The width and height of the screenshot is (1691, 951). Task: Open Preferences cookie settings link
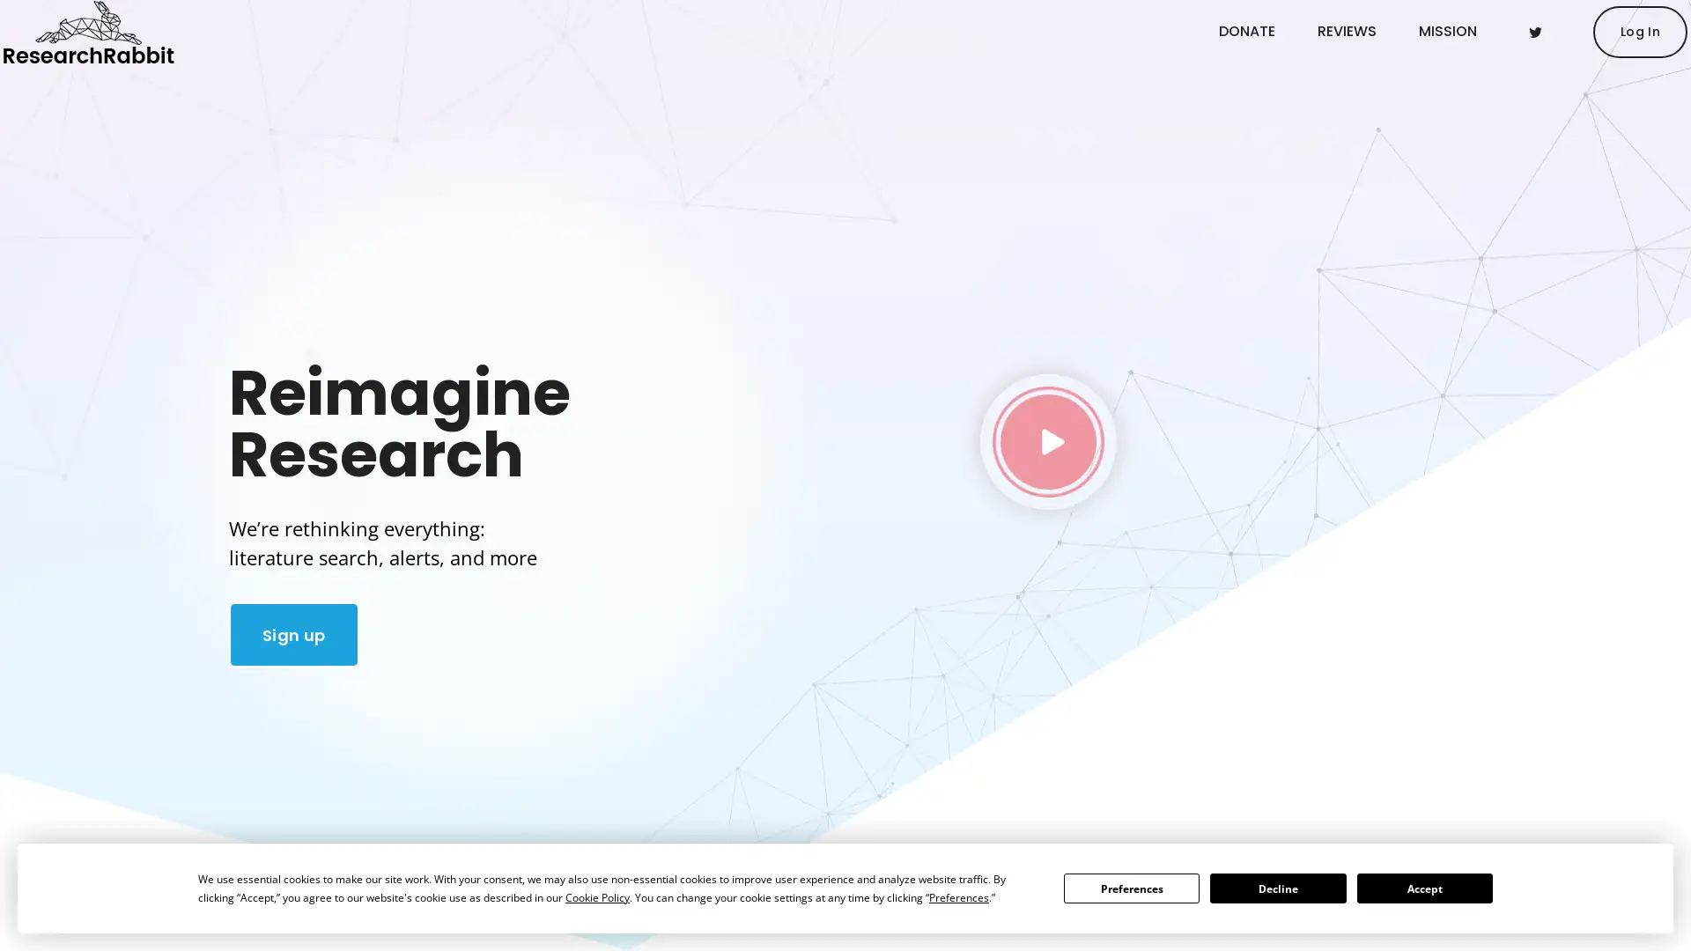958,896
